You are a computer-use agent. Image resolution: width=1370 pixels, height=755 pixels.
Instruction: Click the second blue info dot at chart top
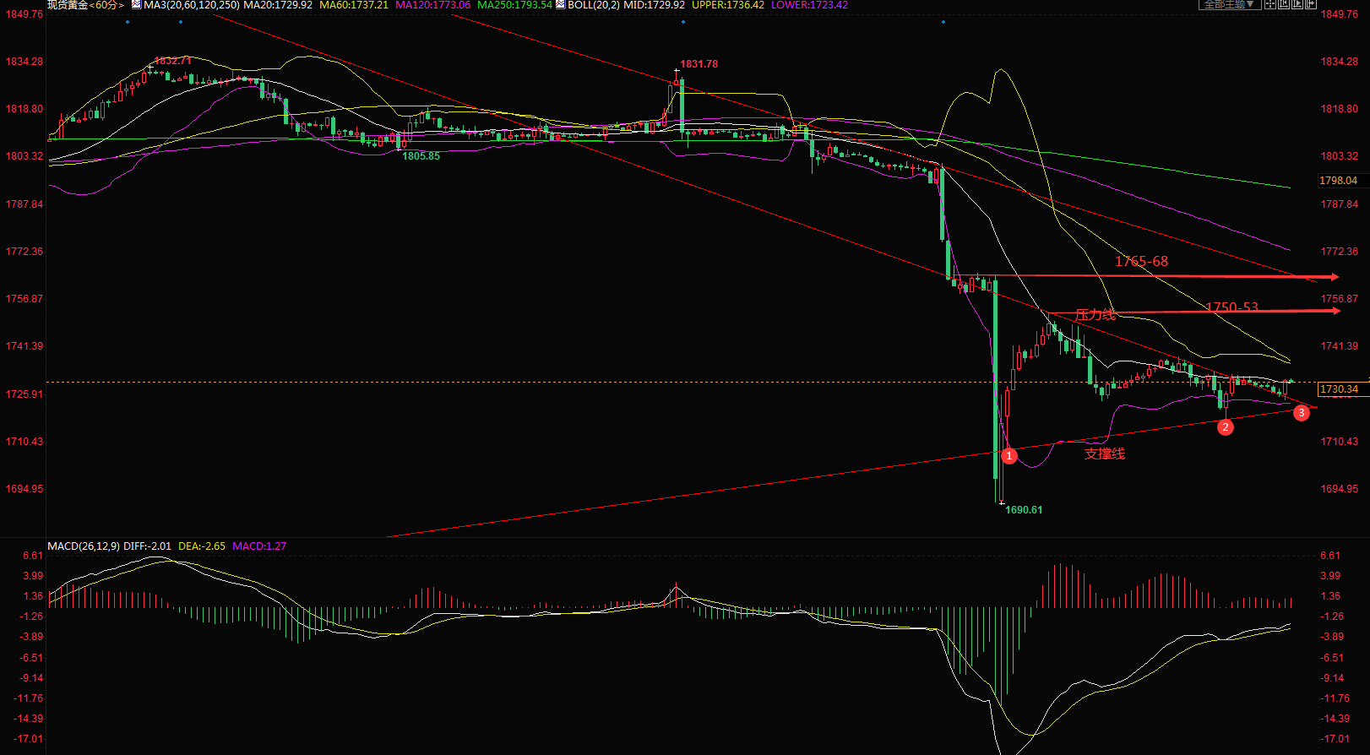pos(181,22)
